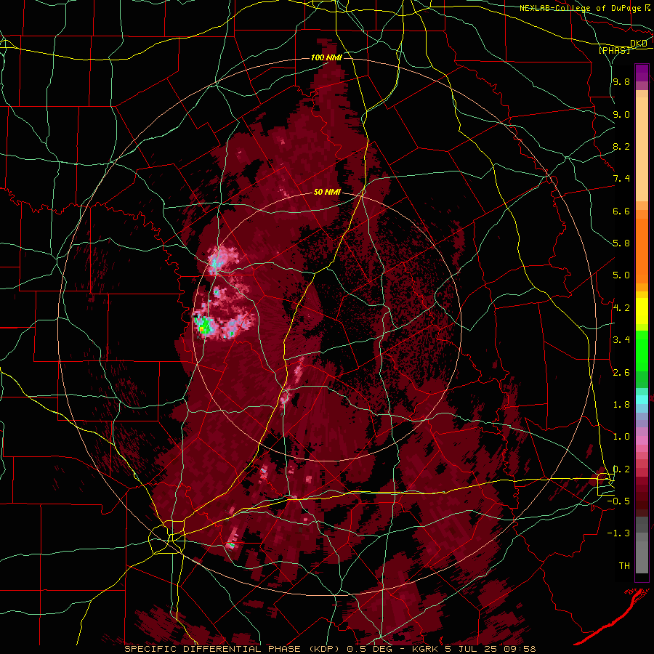Click the 50 NMI range ring label

pyautogui.click(x=327, y=193)
